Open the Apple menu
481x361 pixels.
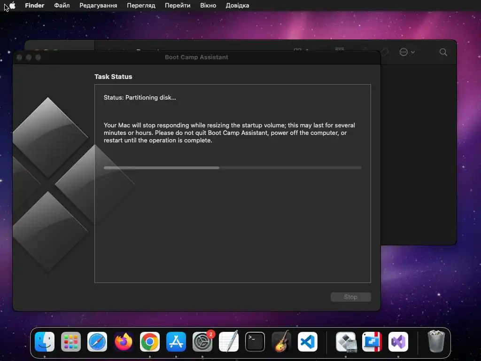12,5
